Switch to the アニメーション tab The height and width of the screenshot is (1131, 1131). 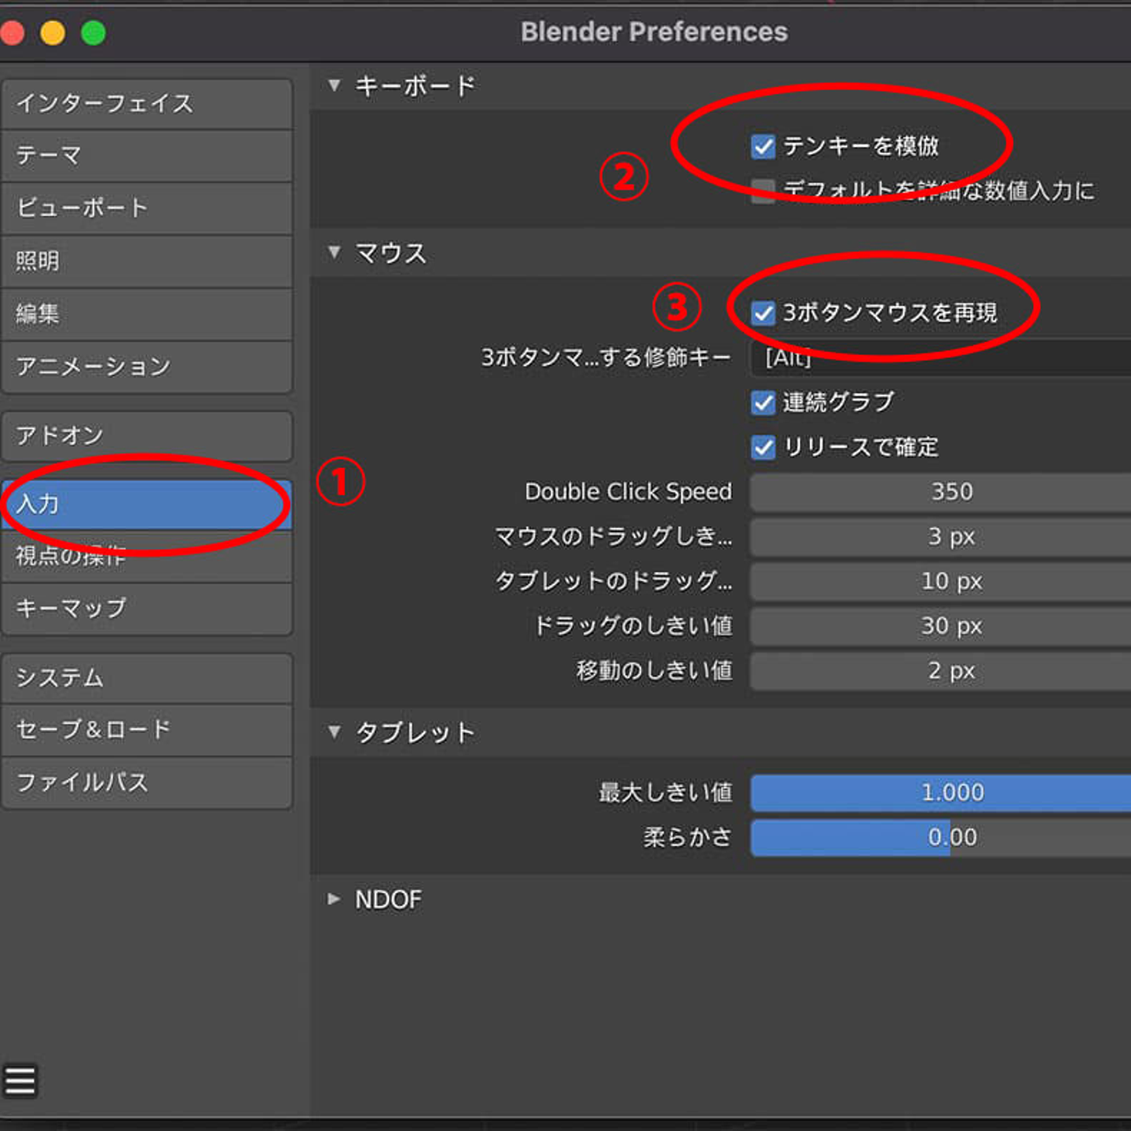[x=147, y=367]
